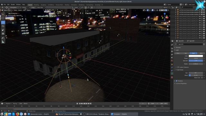Open the Keying dropdown in timeline
The height and width of the screenshot is (116, 206).
(15, 104)
